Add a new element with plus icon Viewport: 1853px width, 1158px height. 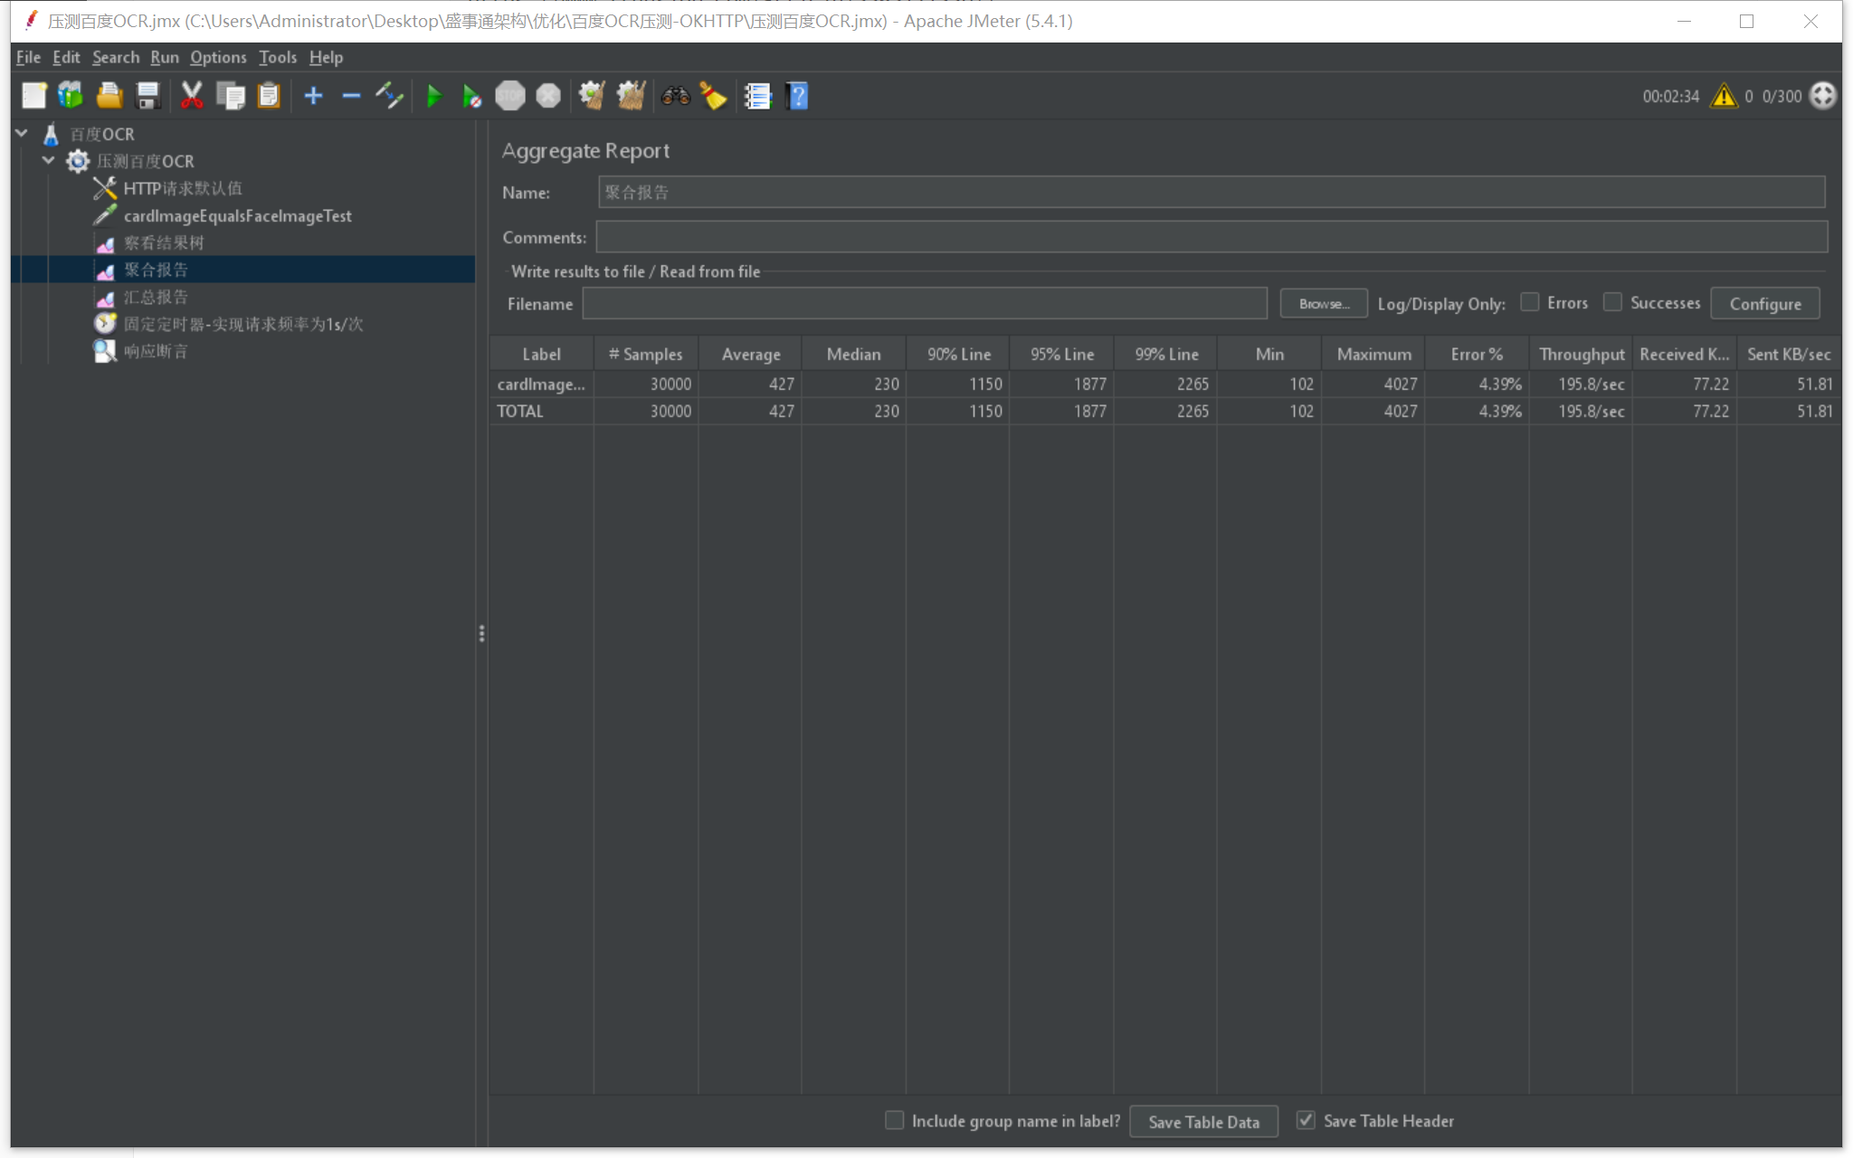(x=313, y=95)
